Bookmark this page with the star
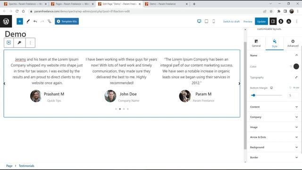The height and width of the screenshot is (170, 302). [271, 11]
